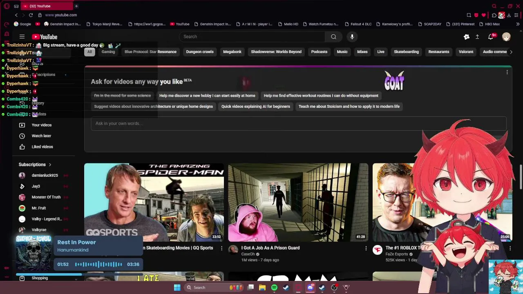The width and height of the screenshot is (523, 294).
Task: Click the upload arrow icon
Action: [477, 37]
